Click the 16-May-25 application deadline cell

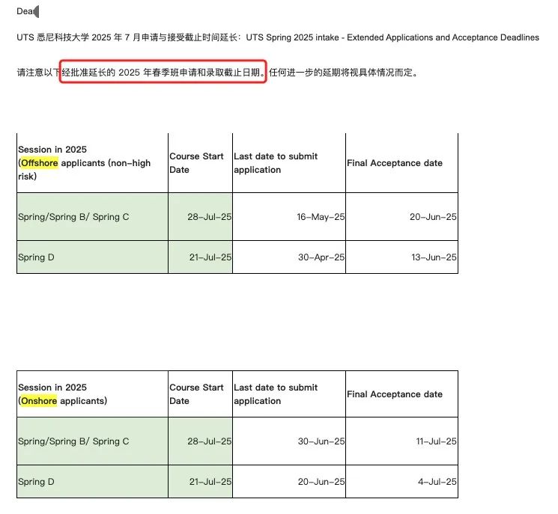pyautogui.click(x=321, y=217)
